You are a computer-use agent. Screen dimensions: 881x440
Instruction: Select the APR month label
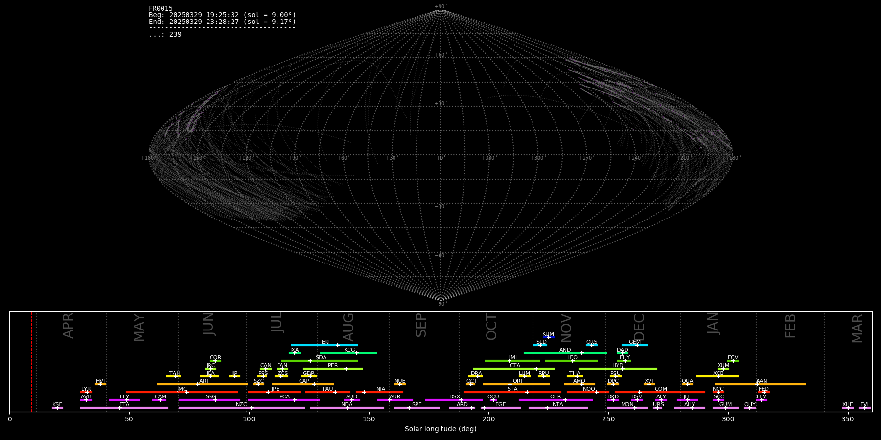point(69,326)
